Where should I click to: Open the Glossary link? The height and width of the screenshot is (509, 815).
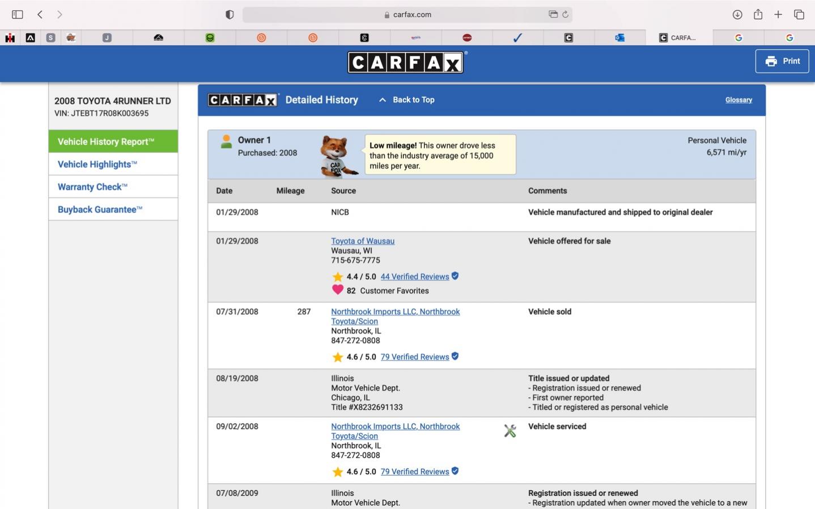tap(738, 100)
